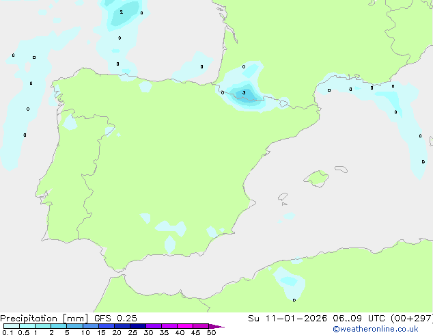Screen dimensions: 433x335
Task: Click the 1–2 mm legend color swatch
Action: pyautogui.click(x=43, y=326)
